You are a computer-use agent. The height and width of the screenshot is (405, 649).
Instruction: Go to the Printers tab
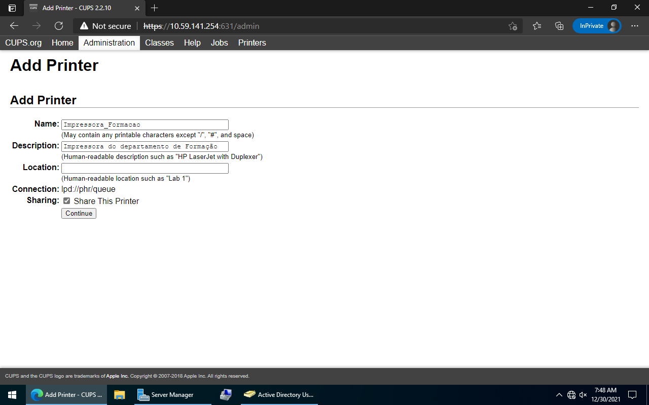(x=252, y=43)
